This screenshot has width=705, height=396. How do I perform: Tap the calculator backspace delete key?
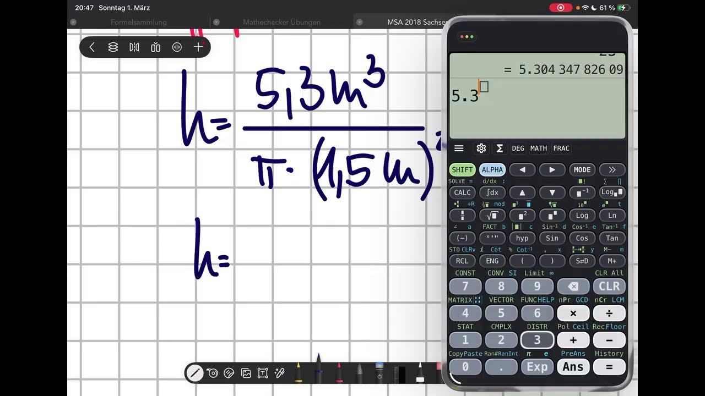click(573, 286)
